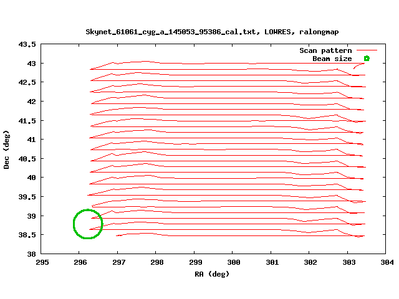Click the 295 tick label on RA axis

[41, 263]
